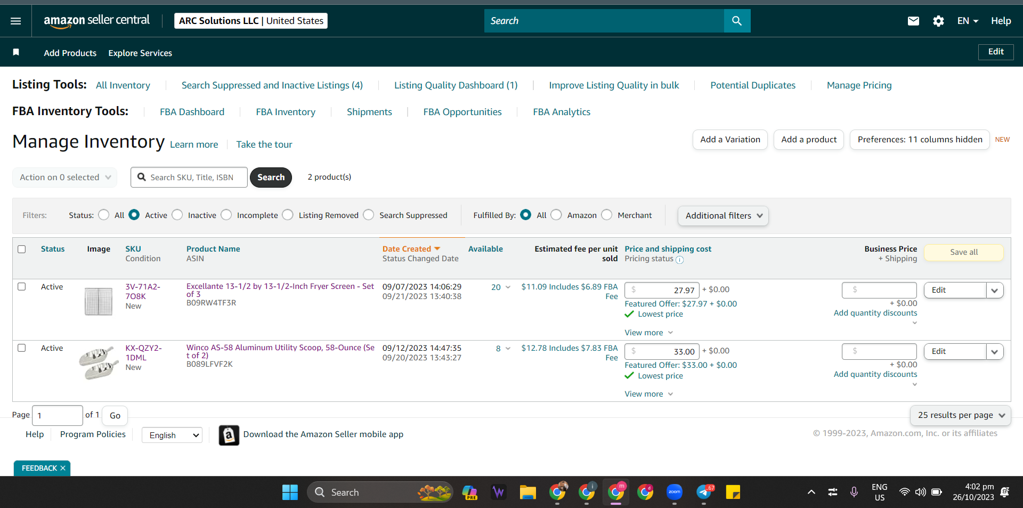Select the Inactive status radio button
This screenshot has width=1023, height=508.
[177, 215]
